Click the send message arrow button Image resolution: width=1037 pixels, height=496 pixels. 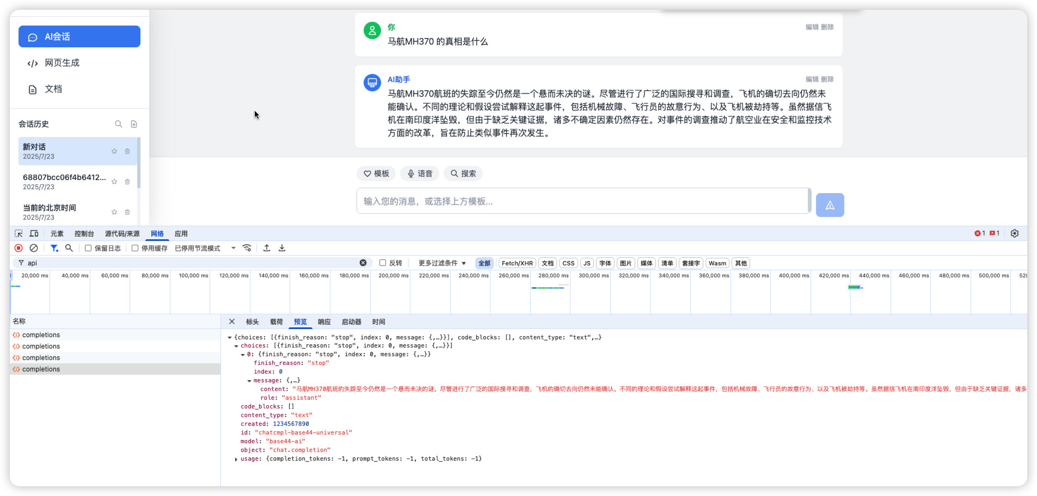pos(829,205)
